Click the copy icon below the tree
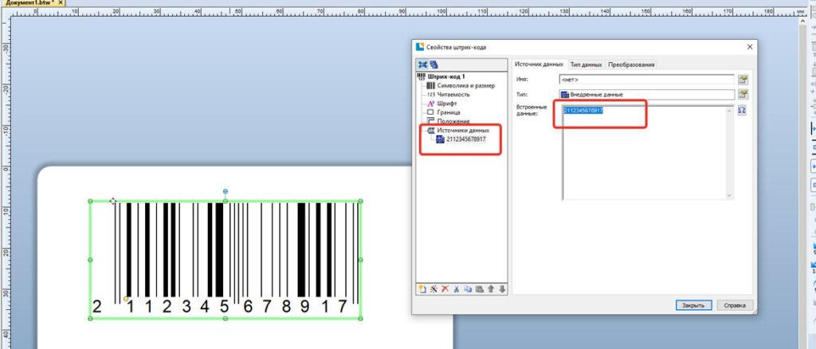This screenshot has height=349, width=816. (x=468, y=289)
